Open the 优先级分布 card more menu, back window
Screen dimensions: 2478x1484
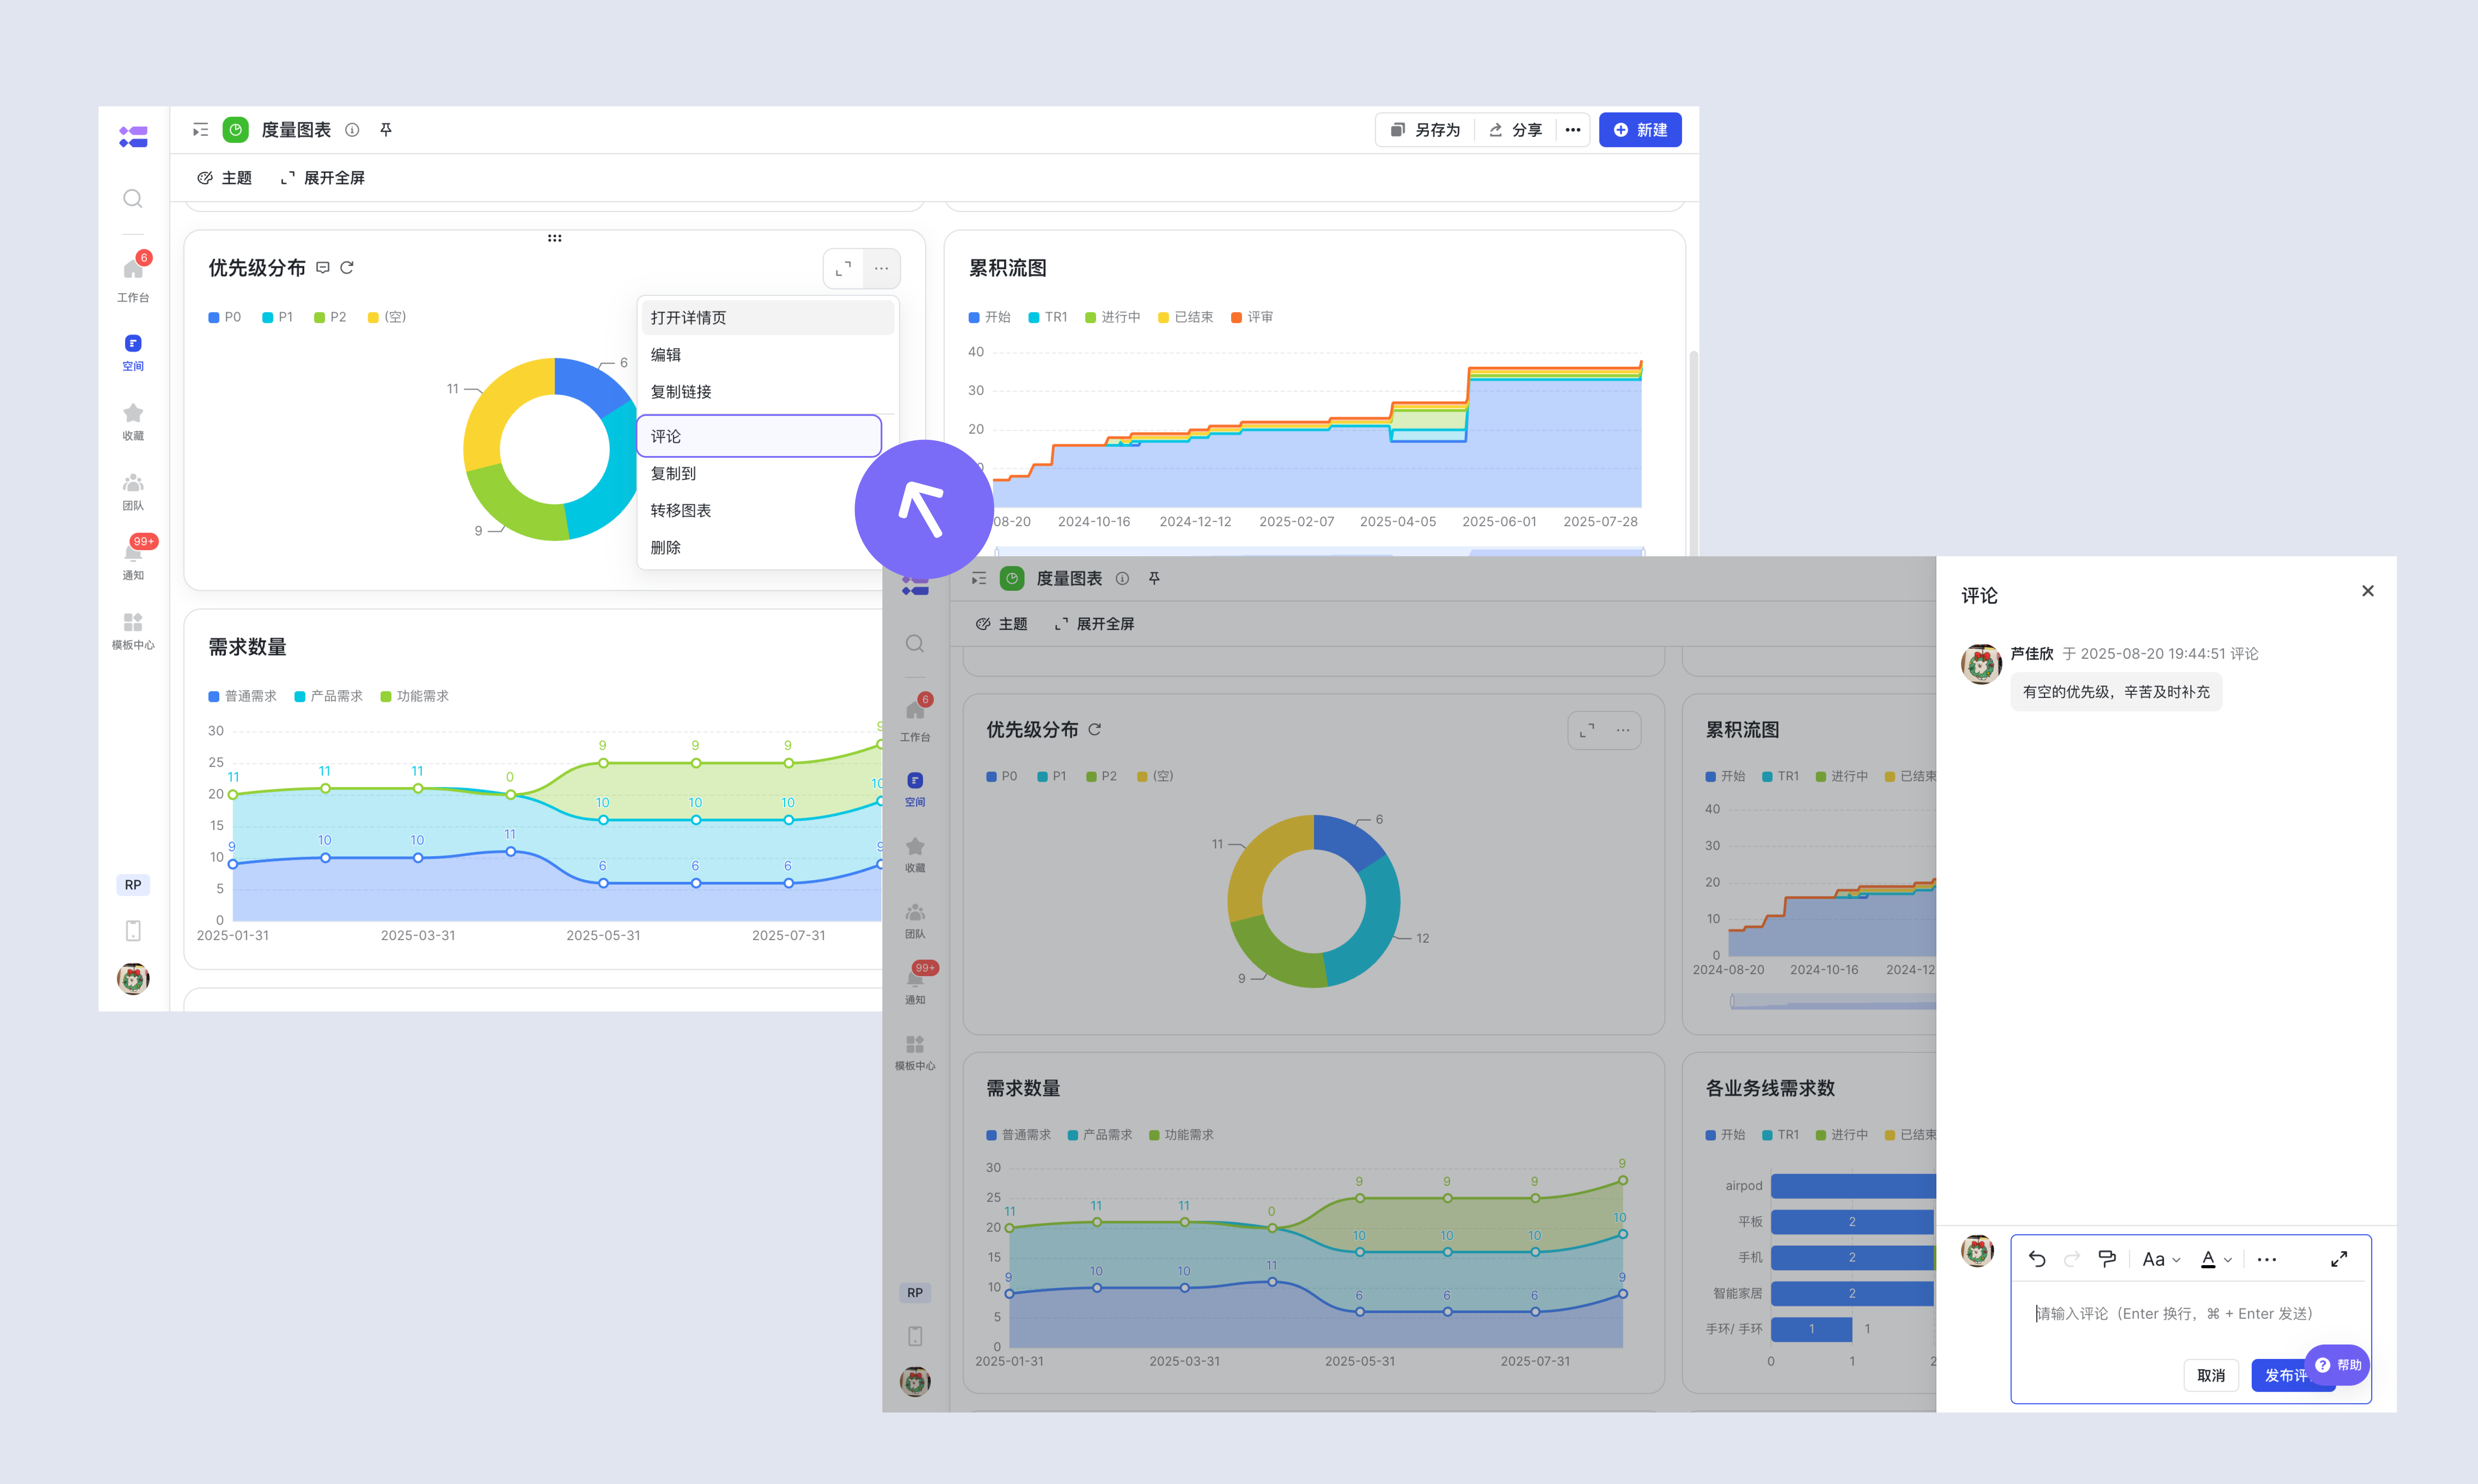click(x=881, y=268)
